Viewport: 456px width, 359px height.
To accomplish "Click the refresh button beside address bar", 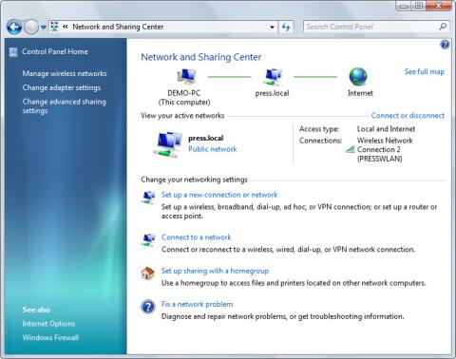I will pyautogui.click(x=286, y=28).
